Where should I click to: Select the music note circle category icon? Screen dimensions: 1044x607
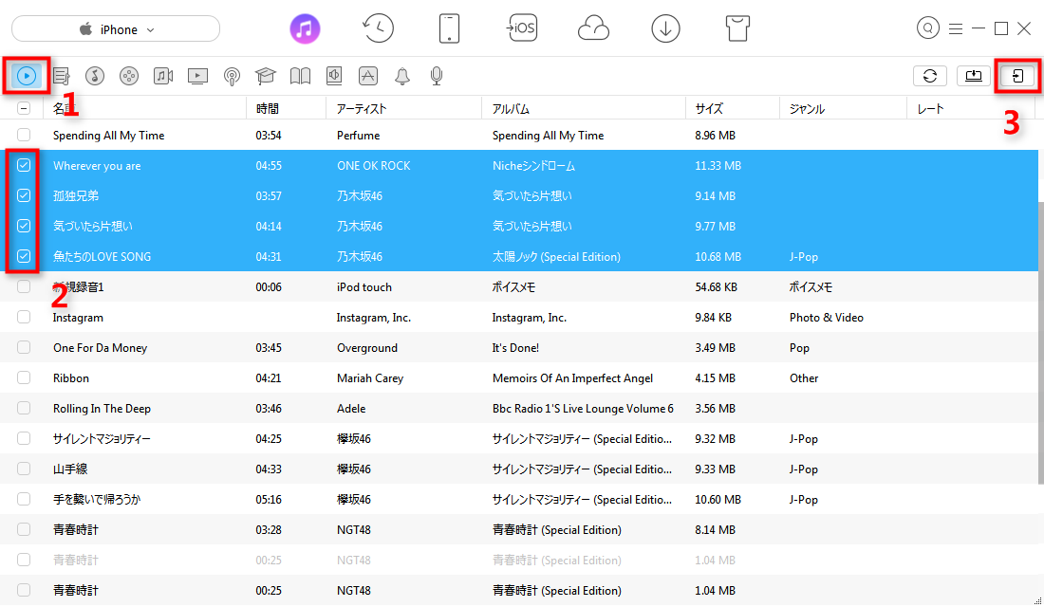pos(95,76)
